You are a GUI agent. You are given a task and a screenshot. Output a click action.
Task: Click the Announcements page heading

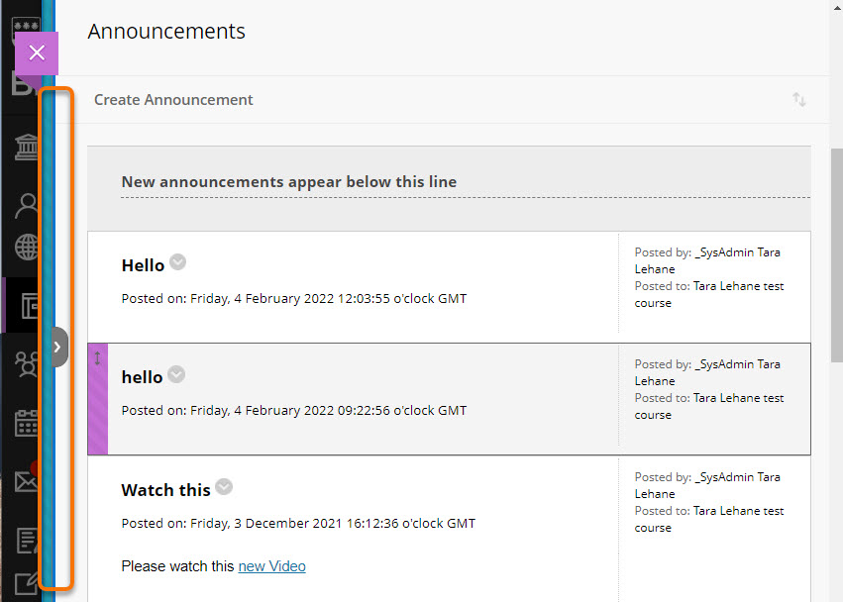(166, 31)
